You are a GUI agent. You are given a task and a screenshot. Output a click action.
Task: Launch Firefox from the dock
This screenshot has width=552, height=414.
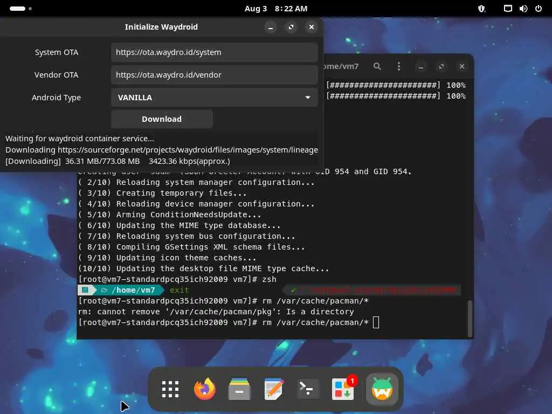click(205, 389)
